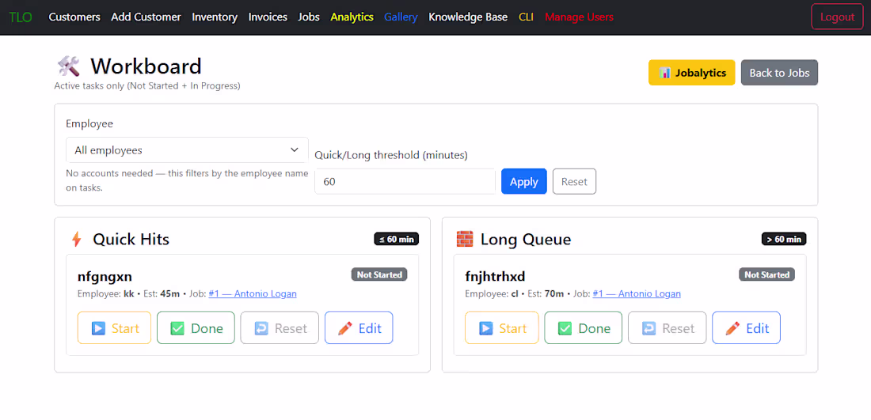Click the Not Started badge on fnjhtrhxd

[x=767, y=274]
